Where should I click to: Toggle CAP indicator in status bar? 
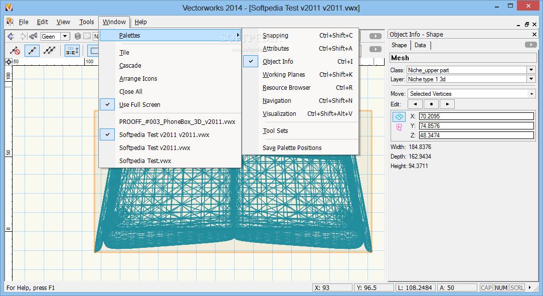pos(486,287)
